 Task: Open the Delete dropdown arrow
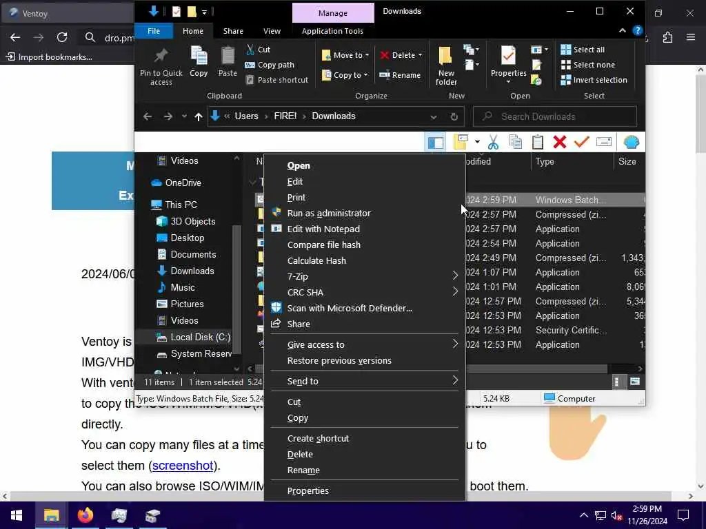pyautogui.click(x=420, y=55)
